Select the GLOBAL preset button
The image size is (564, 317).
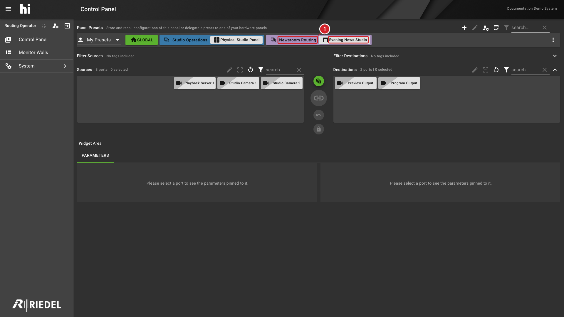(x=142, y=40)
